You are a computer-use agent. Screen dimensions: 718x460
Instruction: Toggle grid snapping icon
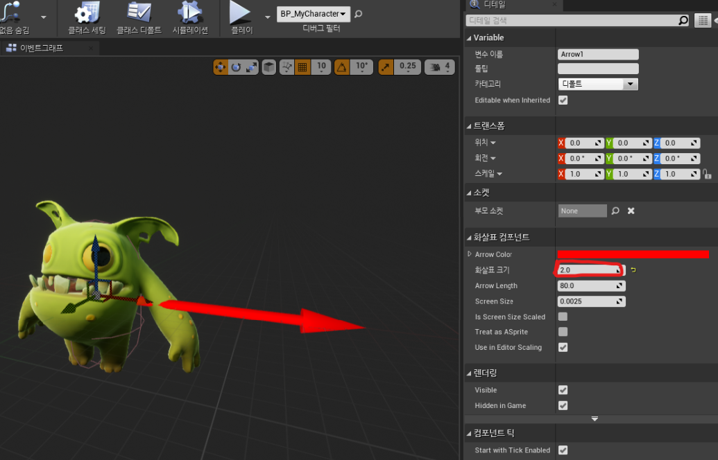click(x=302, y=67)
